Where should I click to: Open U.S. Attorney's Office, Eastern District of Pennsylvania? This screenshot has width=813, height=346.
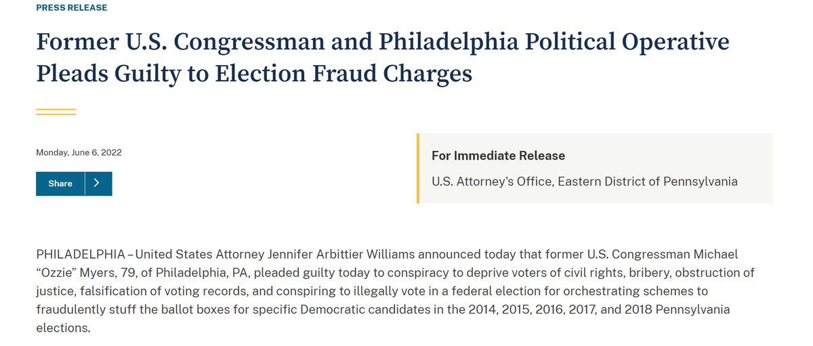[x=584, y=181]
